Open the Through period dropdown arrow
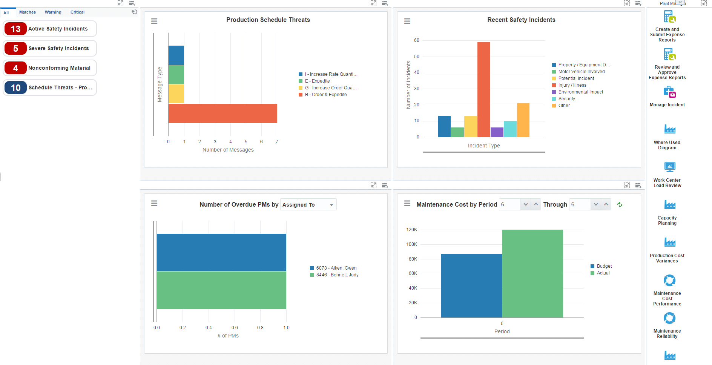This screenshot has height=365, width=712. [596, 204]
